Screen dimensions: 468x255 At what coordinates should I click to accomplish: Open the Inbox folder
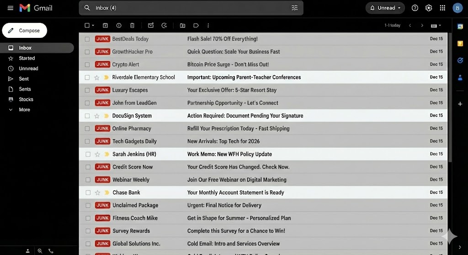[37, 47]
